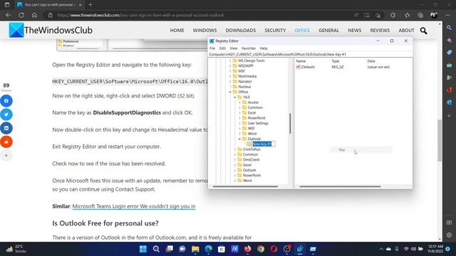The image size is (456, 256).
Task: Show hidden system tray icons
Action: [381, 249]
